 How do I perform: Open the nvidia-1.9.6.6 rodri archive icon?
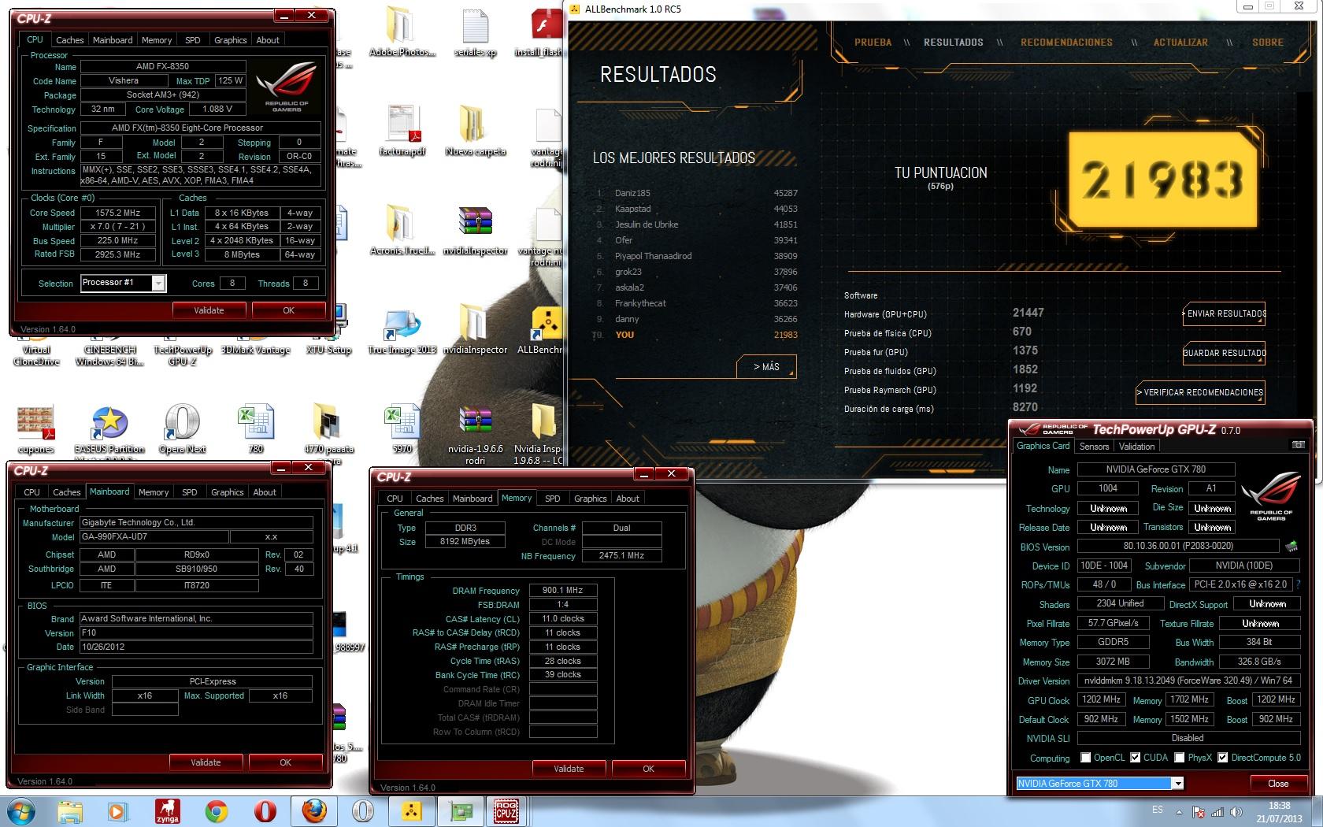475,433
